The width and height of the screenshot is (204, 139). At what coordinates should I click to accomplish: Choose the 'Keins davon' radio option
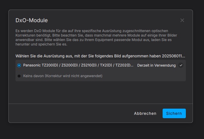(19, 76)
